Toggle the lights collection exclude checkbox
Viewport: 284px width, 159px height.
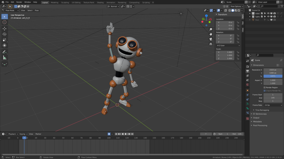tap(262, 17)
